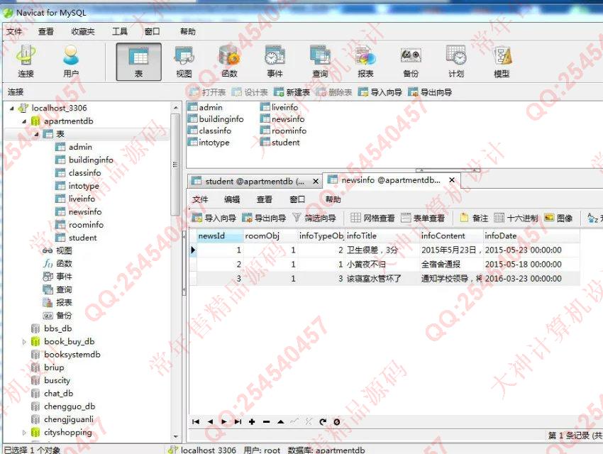Open the 报表 (Report) toolbar icon
Screen dimensions: 603x454
pos(365,62)
